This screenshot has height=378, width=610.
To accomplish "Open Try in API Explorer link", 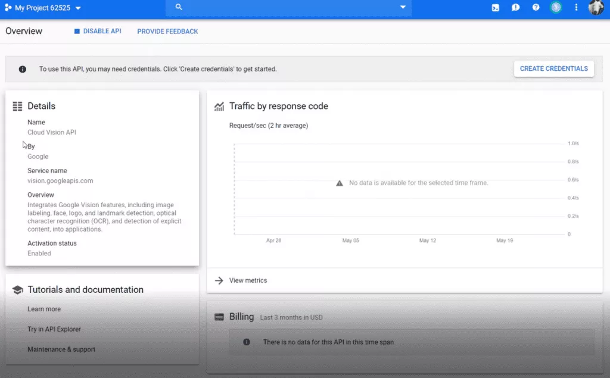I will (x=54, y=329).
